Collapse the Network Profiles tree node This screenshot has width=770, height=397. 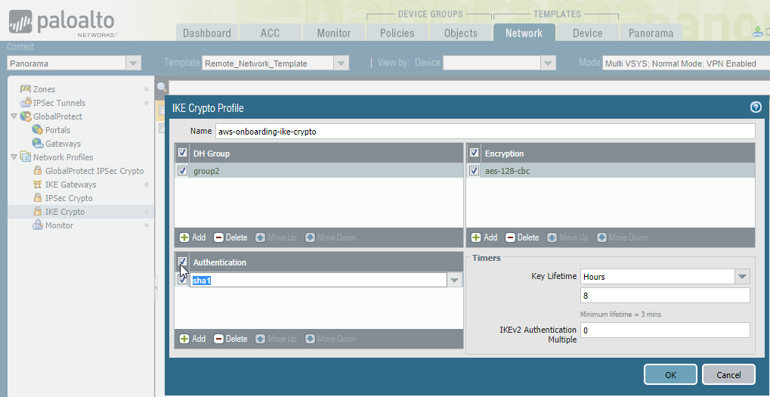(x=14, y=157)
